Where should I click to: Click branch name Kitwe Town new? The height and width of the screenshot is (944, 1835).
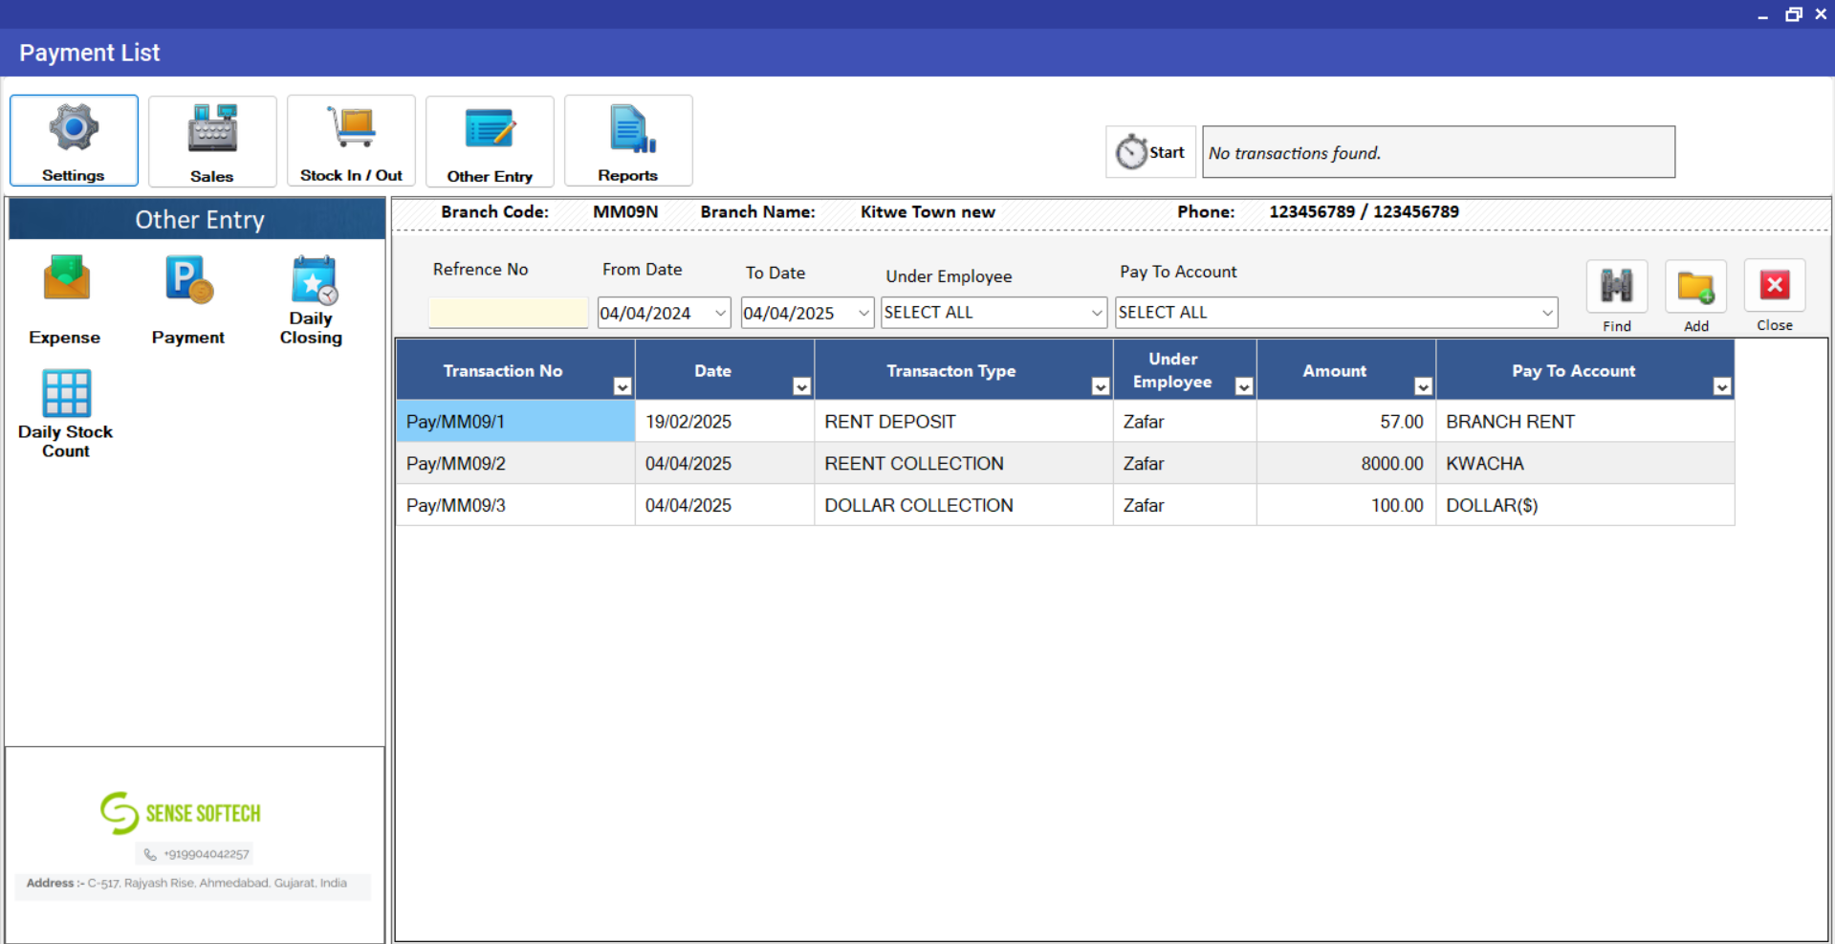928,212
